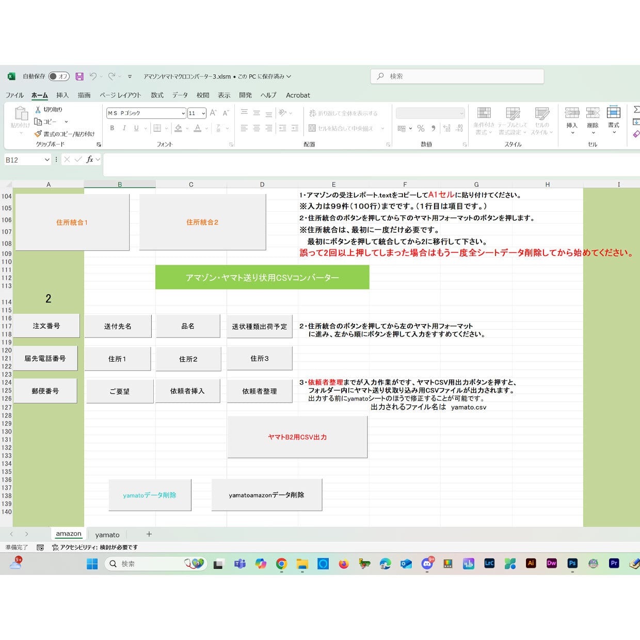Open the font size 11 dropdown
This screenshot has height=640, width=640.
click(204, 113)
